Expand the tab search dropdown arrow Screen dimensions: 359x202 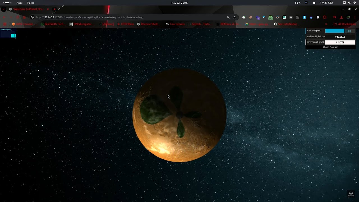[x=4, y=9]
